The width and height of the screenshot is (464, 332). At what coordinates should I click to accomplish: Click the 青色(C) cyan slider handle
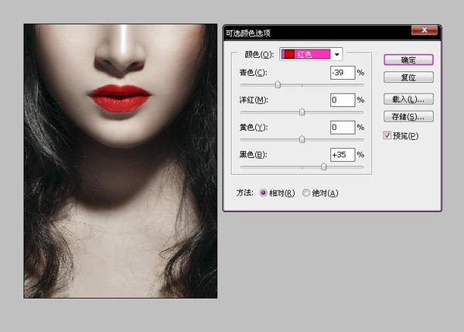point(278,84)
